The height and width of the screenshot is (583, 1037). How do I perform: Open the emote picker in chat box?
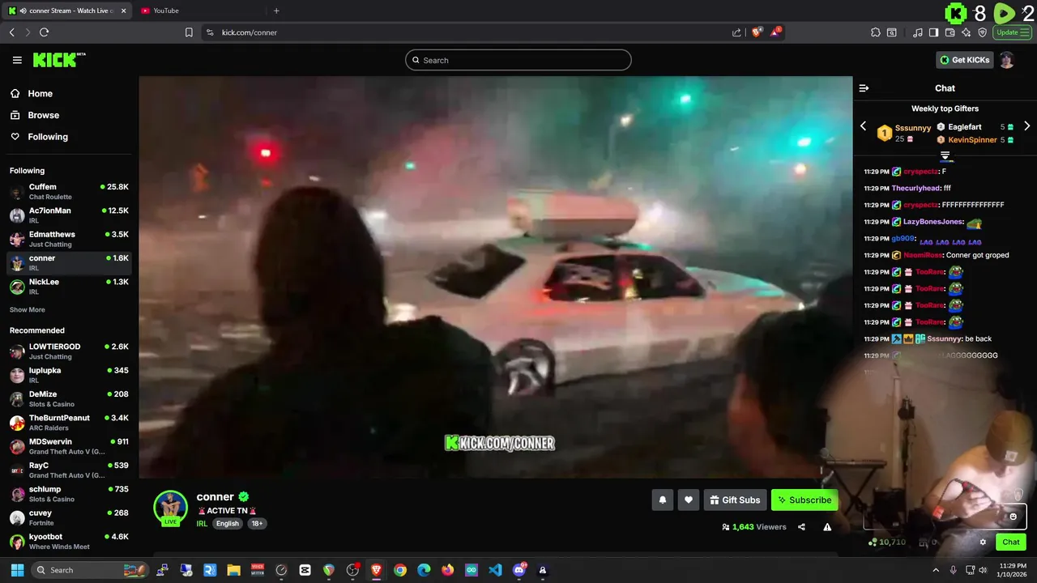tap(1013, 517)
